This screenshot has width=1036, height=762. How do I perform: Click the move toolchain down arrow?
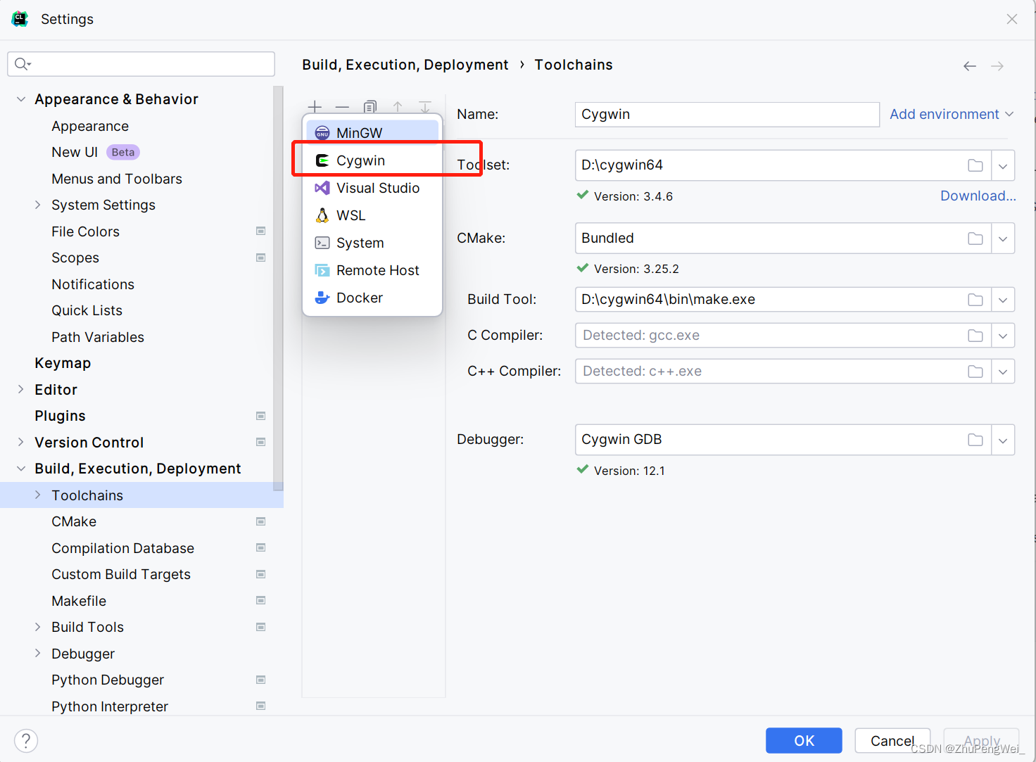coord(425,107)
